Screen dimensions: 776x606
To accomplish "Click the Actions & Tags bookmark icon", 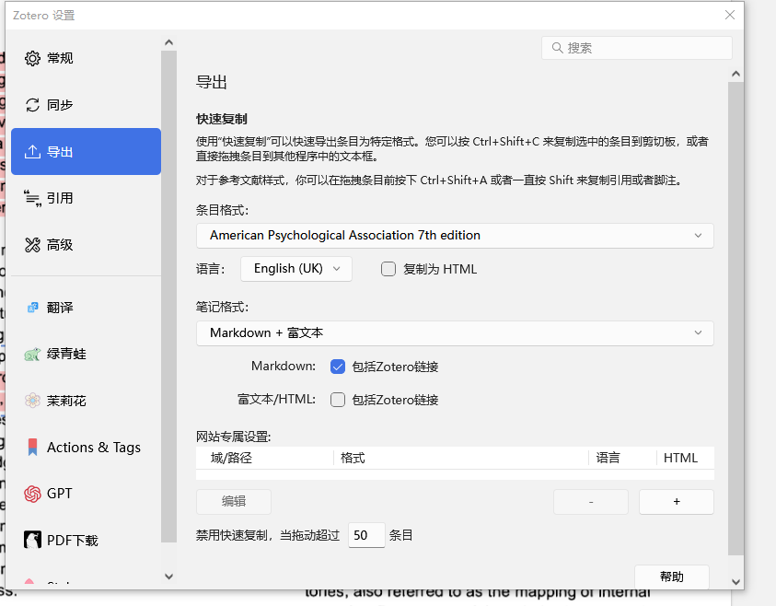I will (32, 447).
